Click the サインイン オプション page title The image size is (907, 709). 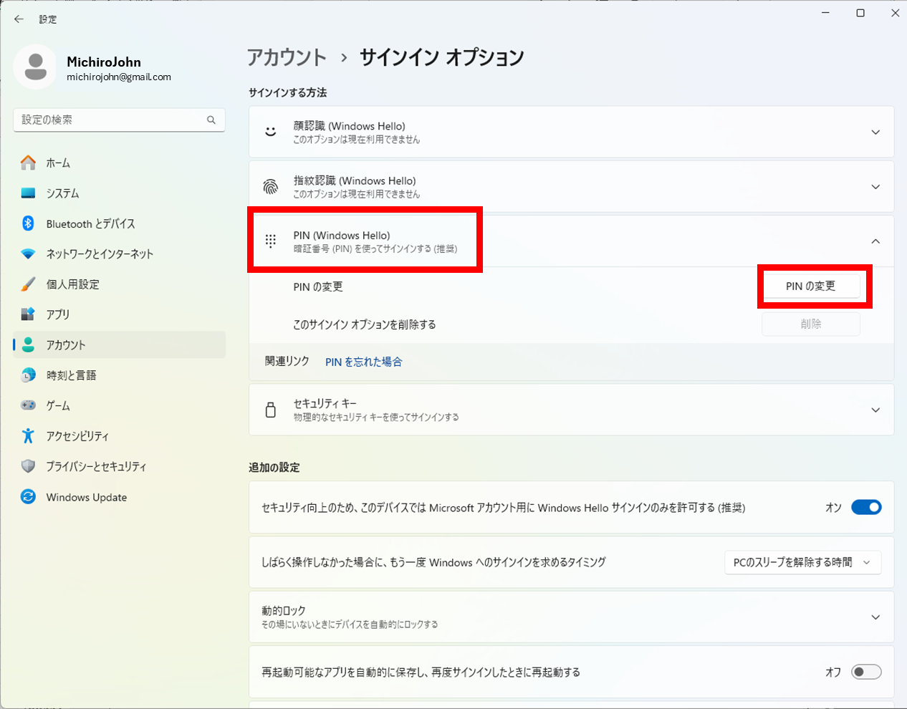441,57
